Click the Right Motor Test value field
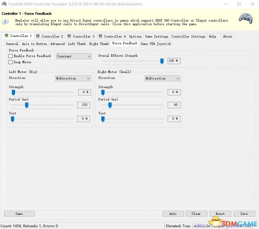This screenshot has width=259, height=229. click(174, 119)
